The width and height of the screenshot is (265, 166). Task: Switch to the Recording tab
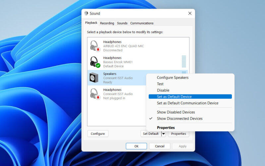tap(107, 23)
